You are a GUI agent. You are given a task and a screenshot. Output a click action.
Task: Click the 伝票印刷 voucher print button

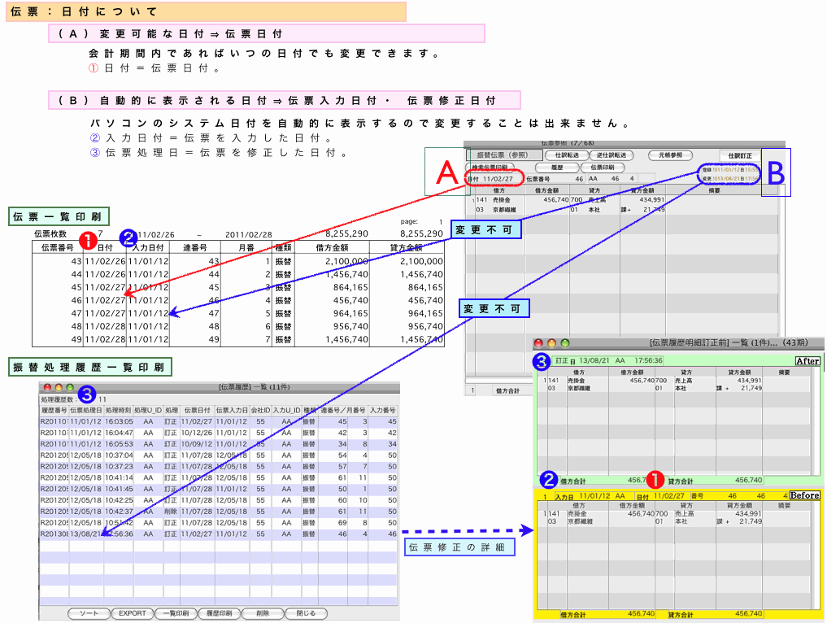point(602,166)
